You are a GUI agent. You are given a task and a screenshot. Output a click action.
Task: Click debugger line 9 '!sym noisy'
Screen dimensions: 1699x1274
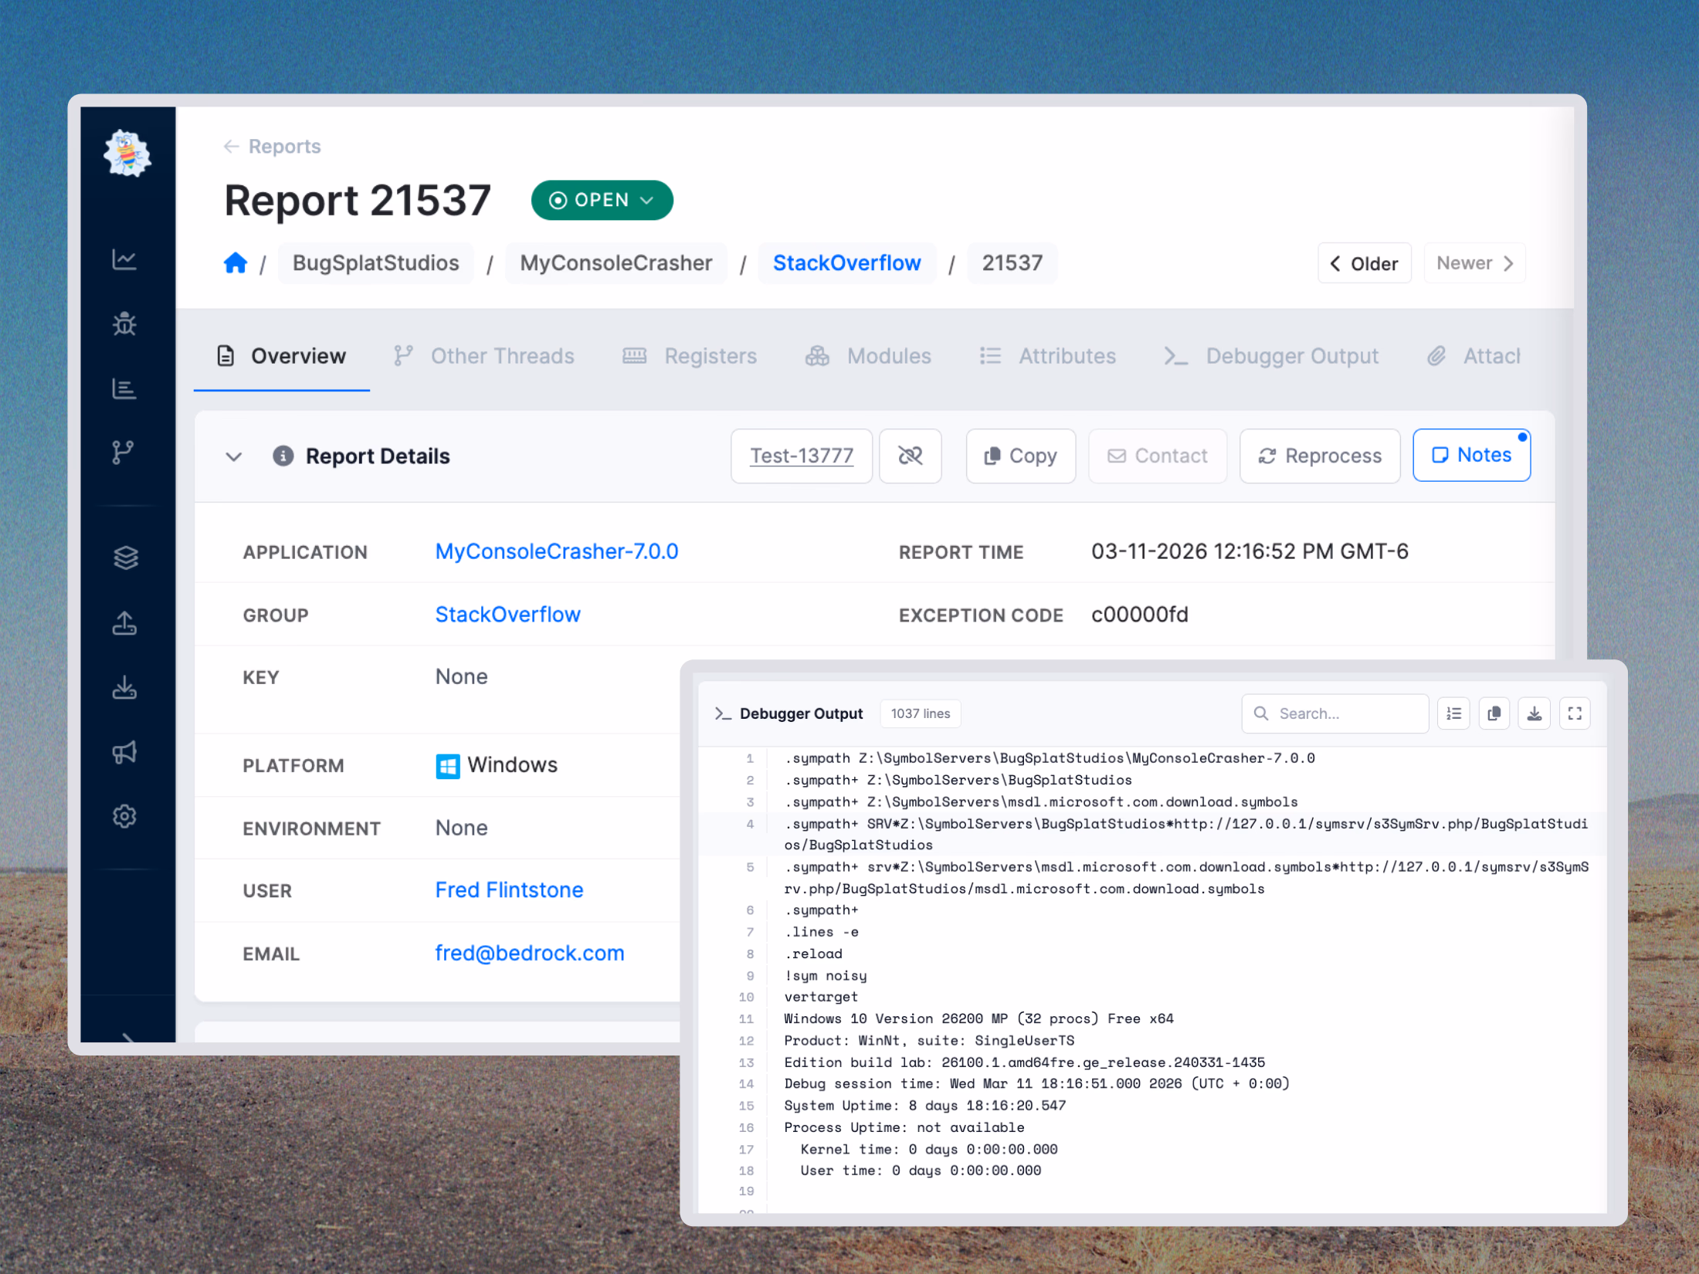(x=826, y=975)
